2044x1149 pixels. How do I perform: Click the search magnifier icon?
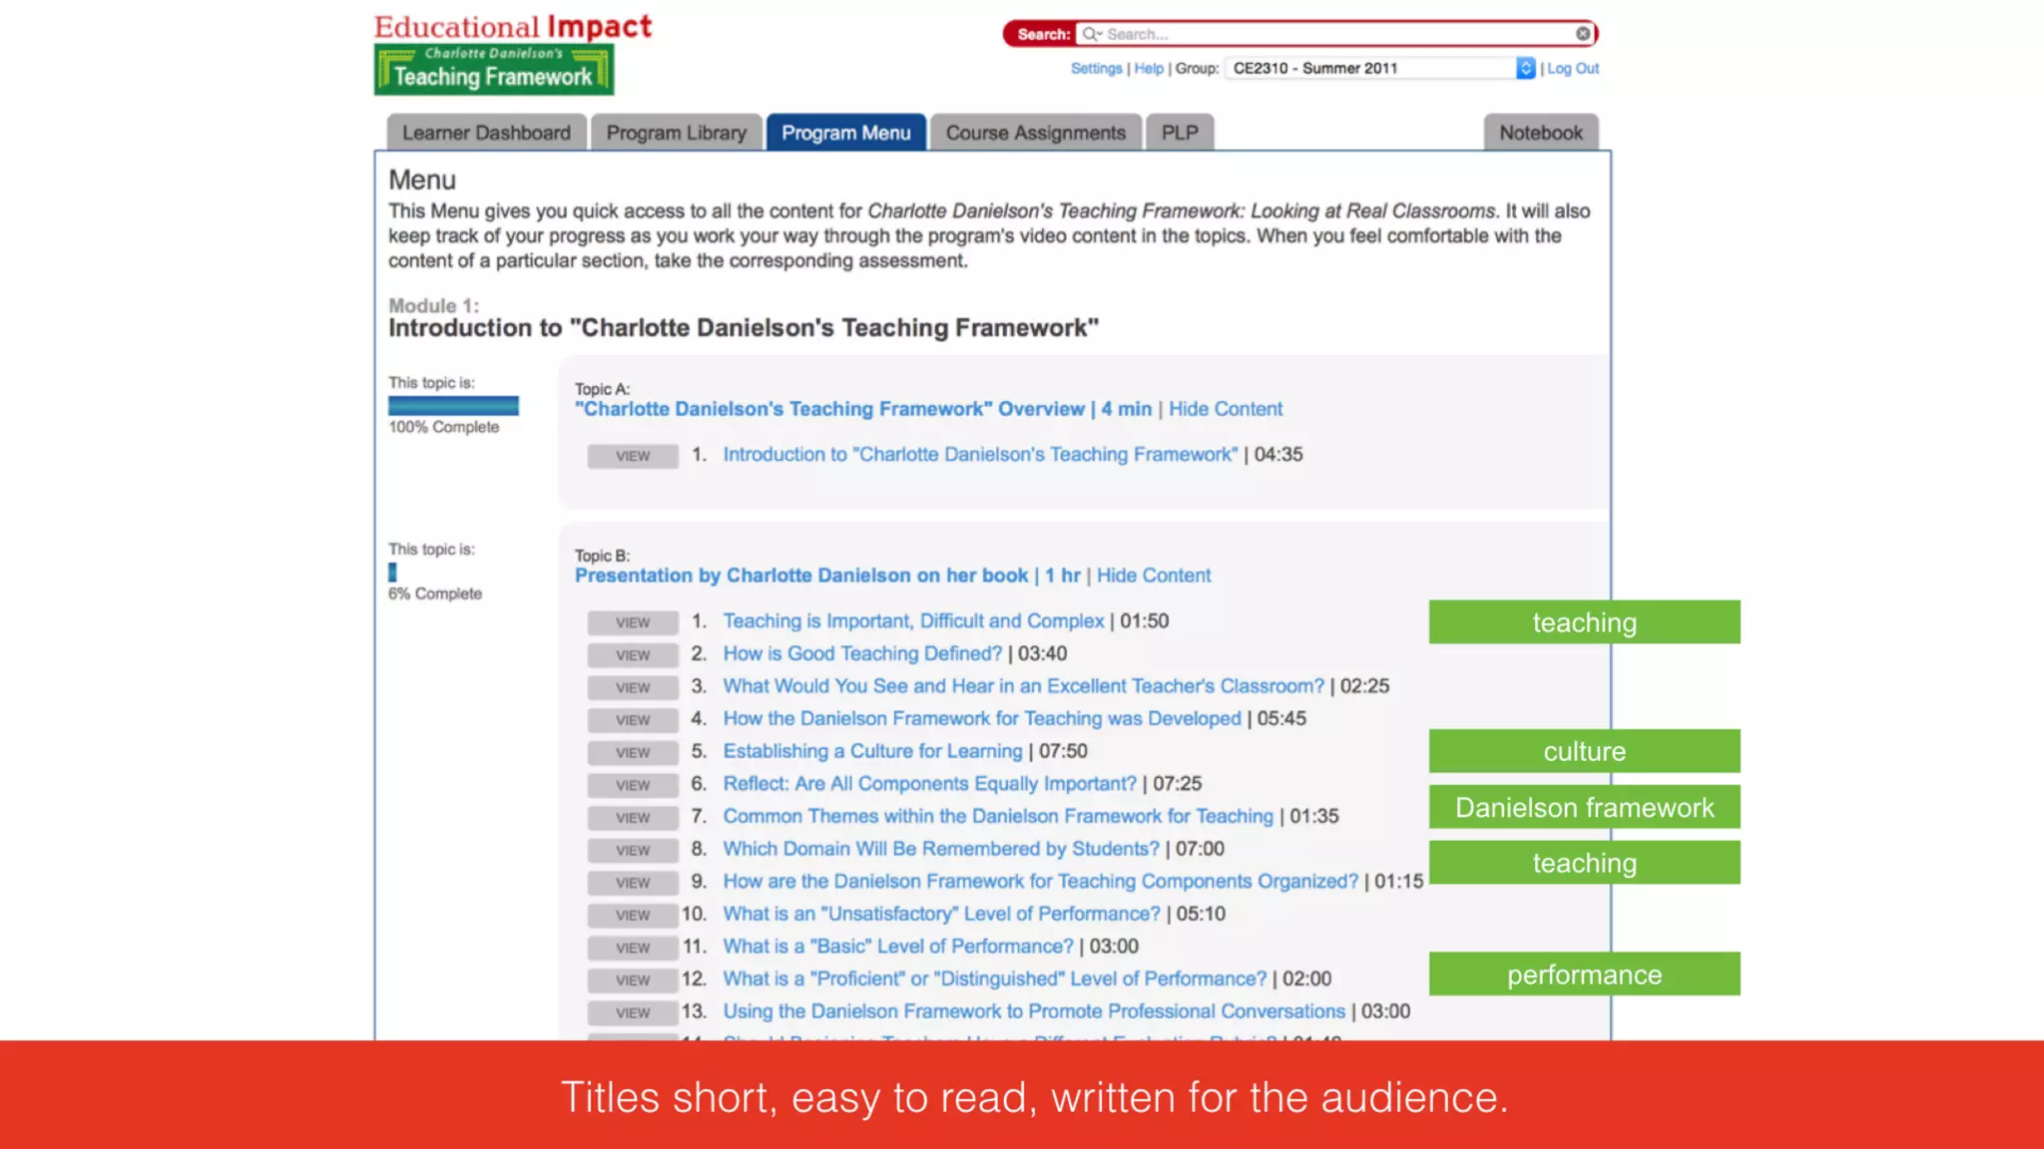tap(1091, 34)
